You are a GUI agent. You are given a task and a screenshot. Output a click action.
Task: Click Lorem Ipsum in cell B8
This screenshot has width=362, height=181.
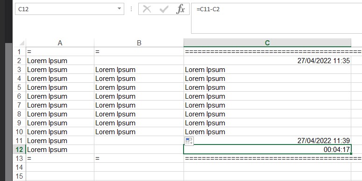pos(115,115)
